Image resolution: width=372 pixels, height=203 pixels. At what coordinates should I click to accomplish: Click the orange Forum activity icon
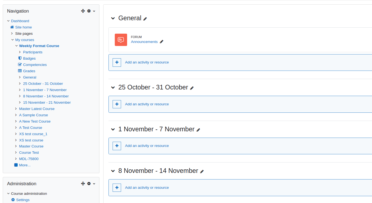(x=121, y=40)
